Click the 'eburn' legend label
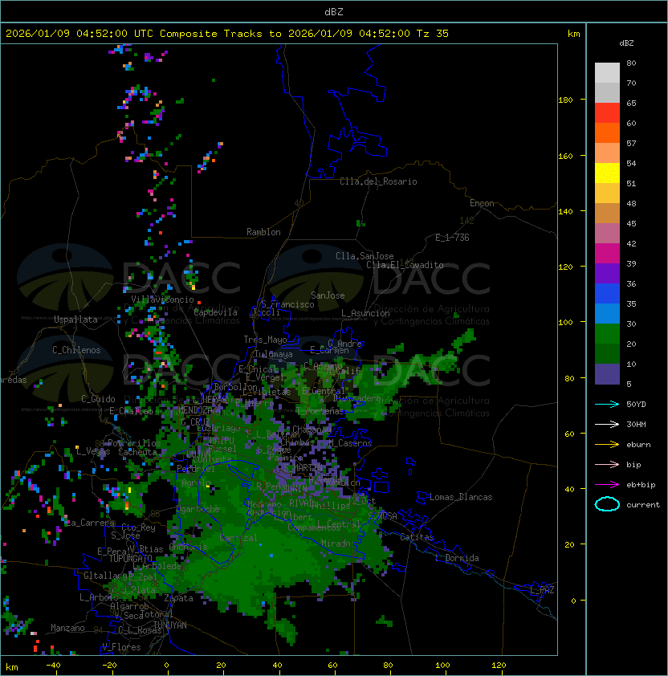This screenshot has height=676, width=668. (638, 445)
